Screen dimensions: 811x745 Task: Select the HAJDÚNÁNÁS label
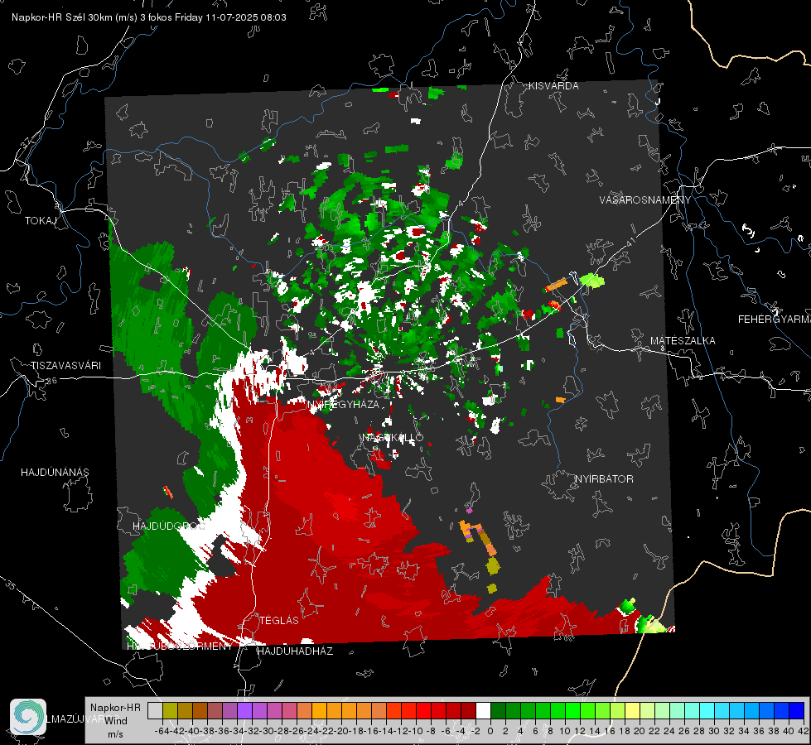click(x=55, y=473)
